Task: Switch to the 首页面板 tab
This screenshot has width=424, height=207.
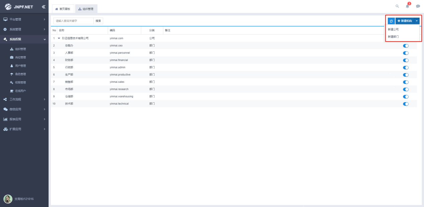Action: pos(63,9)
